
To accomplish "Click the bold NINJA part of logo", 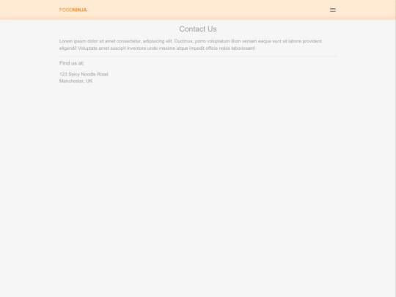I will (79, 10).
